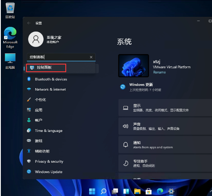This screenshot has height=196, width=212.
Task: Open the taskbar Search magnifier
Action: (x=103, y=191)
